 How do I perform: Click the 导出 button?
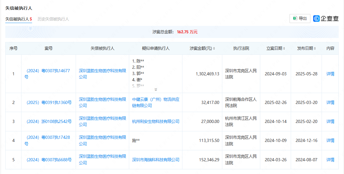point(300,18)
